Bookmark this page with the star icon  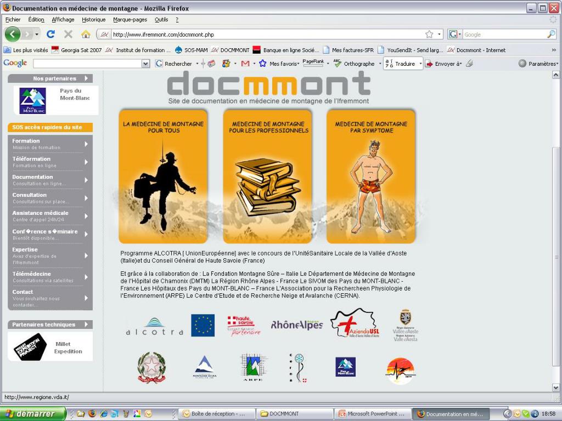429,35
